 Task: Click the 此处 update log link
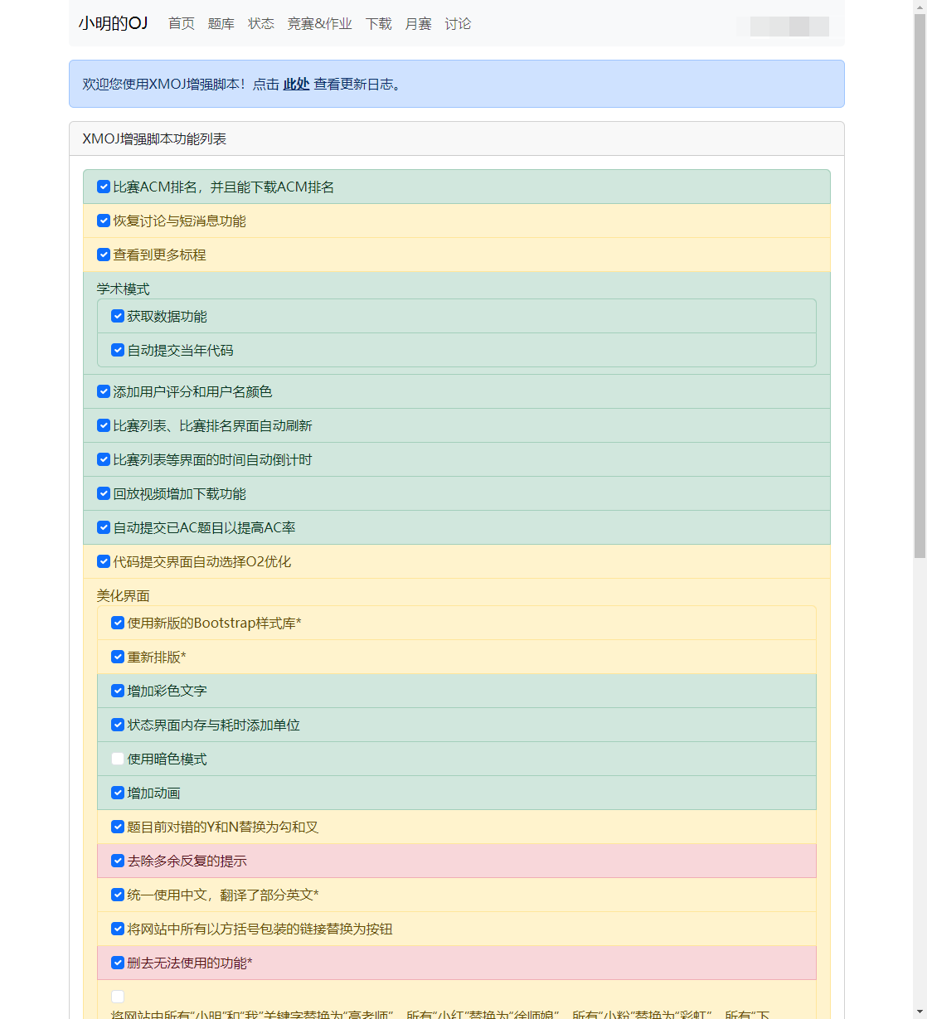[296, 85]
